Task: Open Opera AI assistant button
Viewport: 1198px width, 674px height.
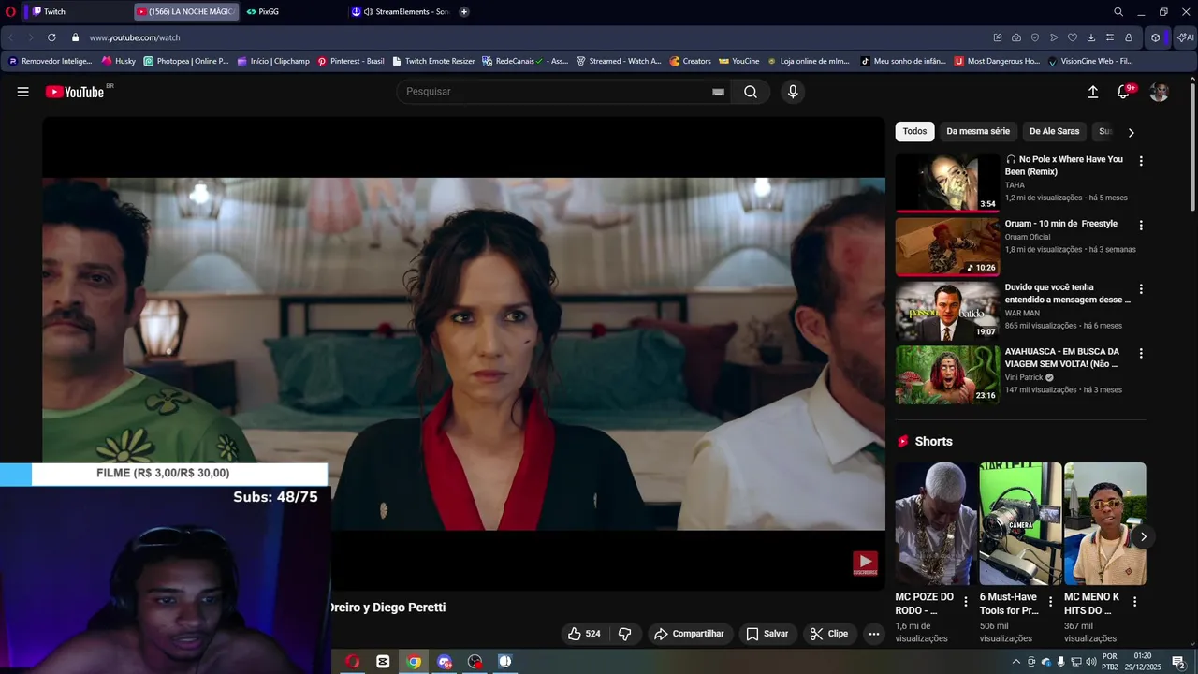Action: click(x=1185, y=37)
